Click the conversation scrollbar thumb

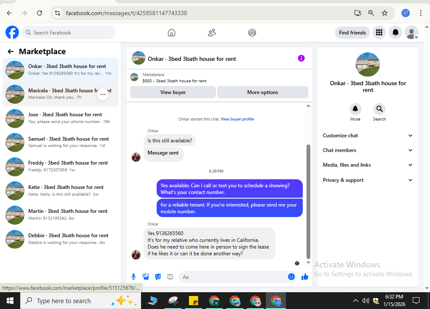coord(308,202)
